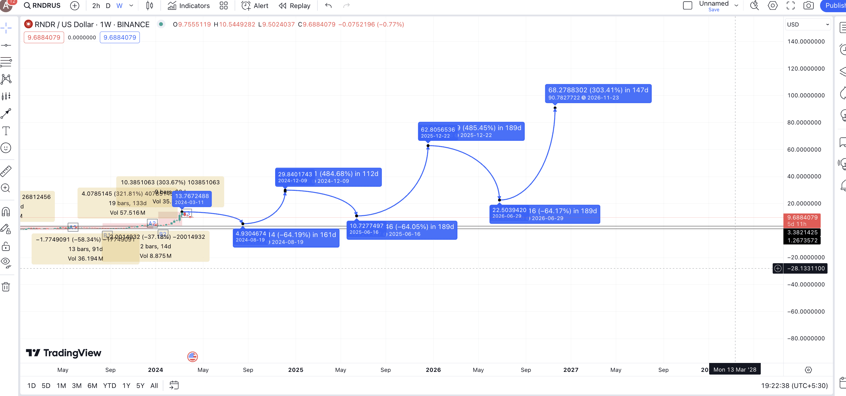
Task: Select the 1Y date range
Action: [x=126, y=386]
